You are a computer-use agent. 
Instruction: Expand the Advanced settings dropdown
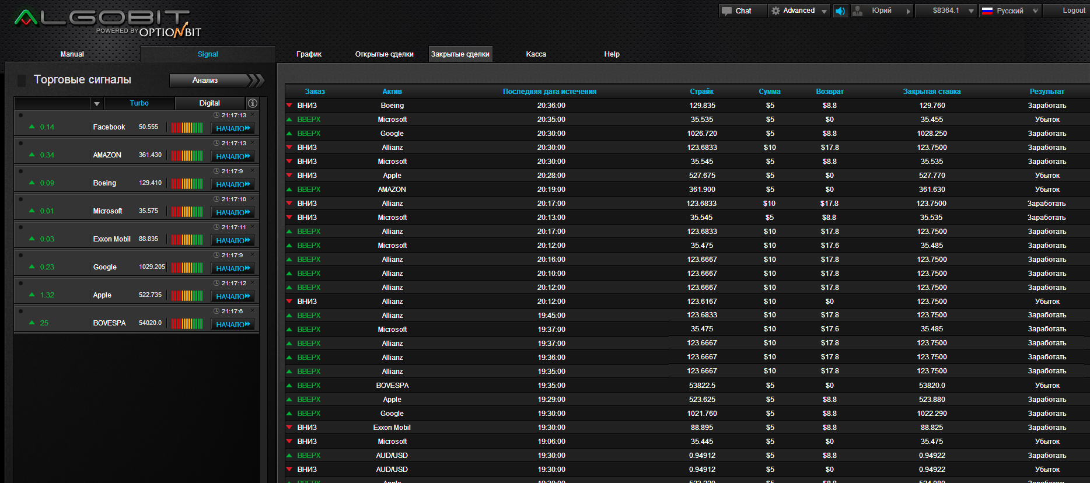click(x=824, y=11)
